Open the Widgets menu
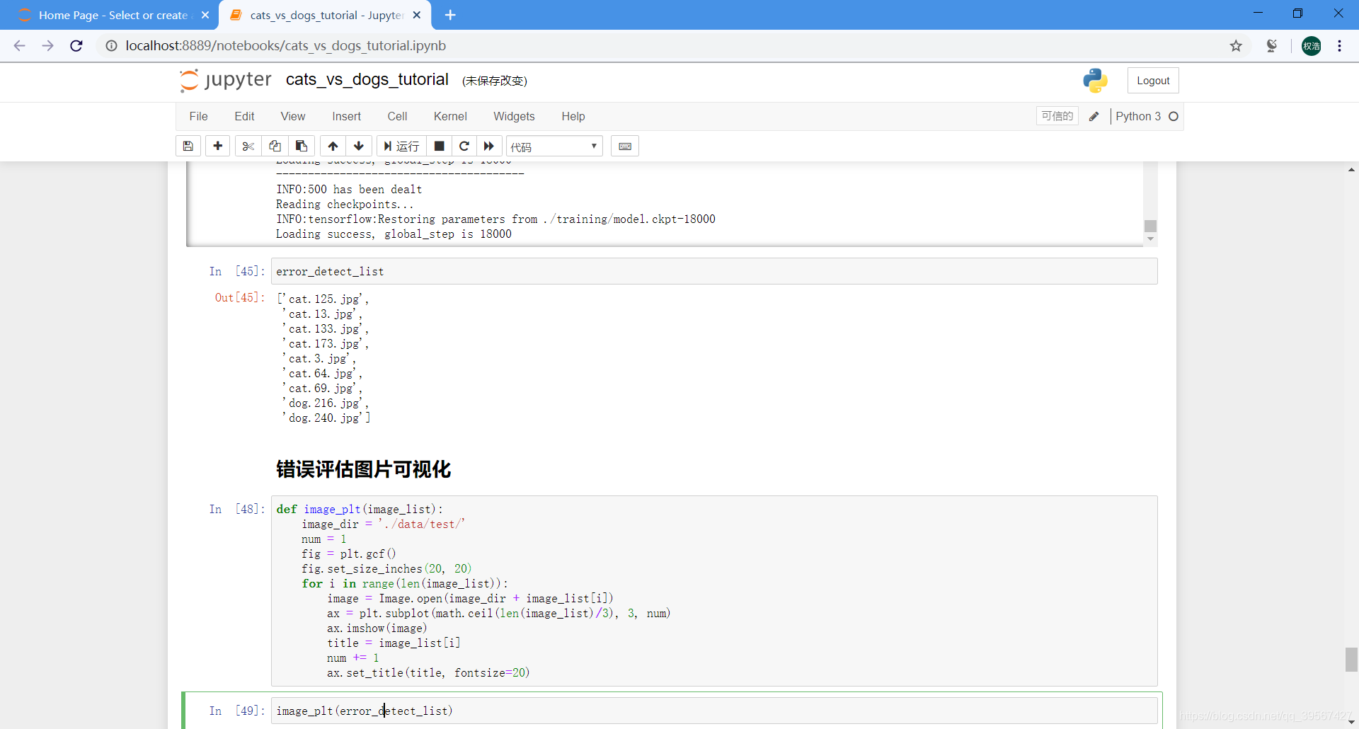Viewport: 1359px width, 729px height. [514, 116]
